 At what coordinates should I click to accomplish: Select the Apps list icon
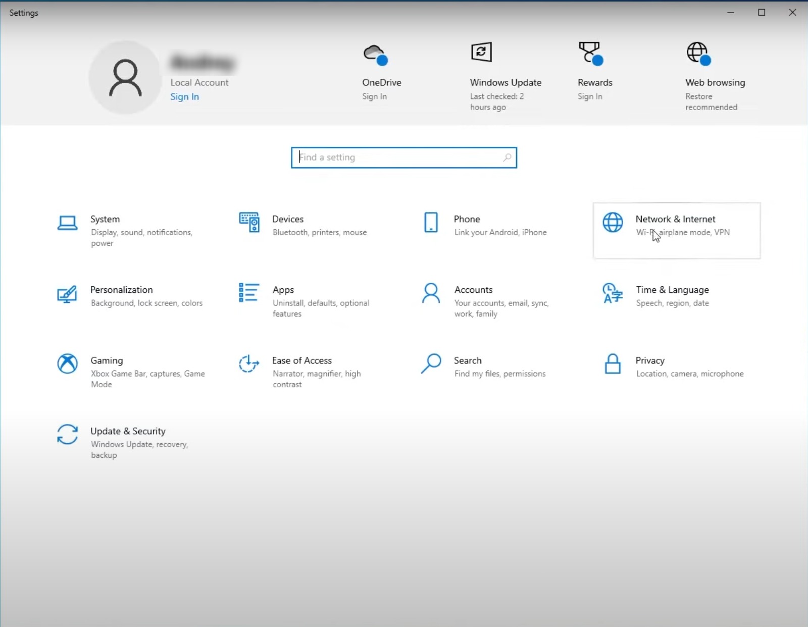249,293
